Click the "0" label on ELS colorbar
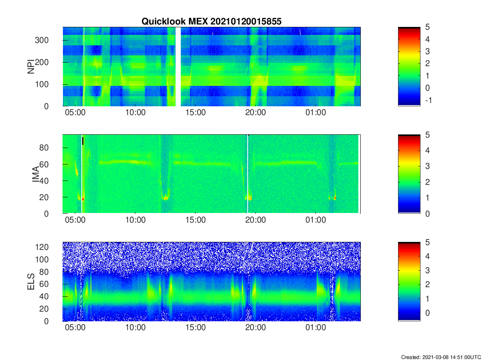Image resolution: width=481 pixels, height=361 pixels. 427,312
